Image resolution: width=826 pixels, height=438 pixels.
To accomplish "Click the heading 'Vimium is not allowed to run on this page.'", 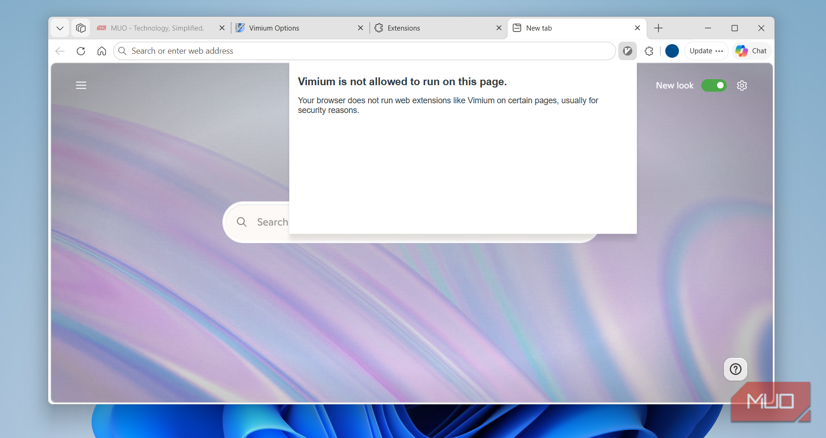I will [x=402, y=81].
